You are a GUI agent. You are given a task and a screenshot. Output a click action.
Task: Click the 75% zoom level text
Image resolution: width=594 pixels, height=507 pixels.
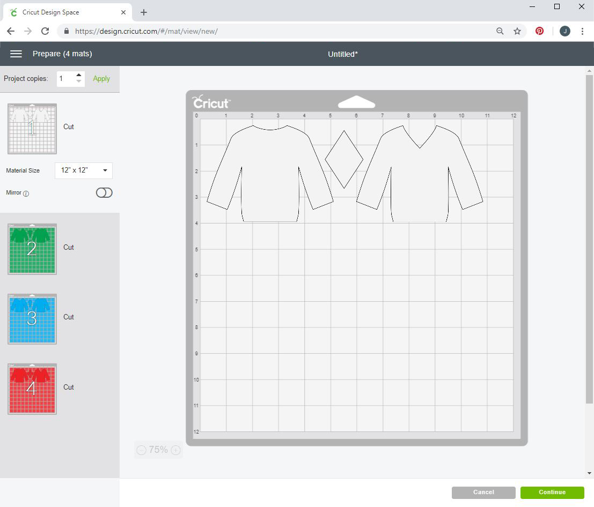pyautogui.click(x=158, y=450)
